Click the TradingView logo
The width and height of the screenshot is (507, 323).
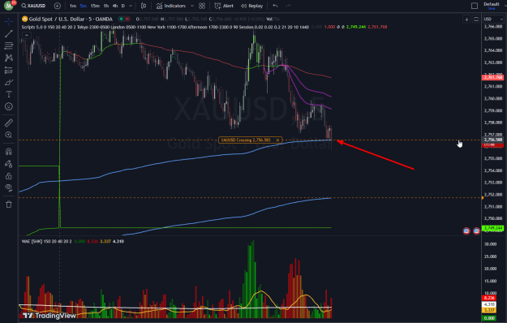click(x=49, y=316)
